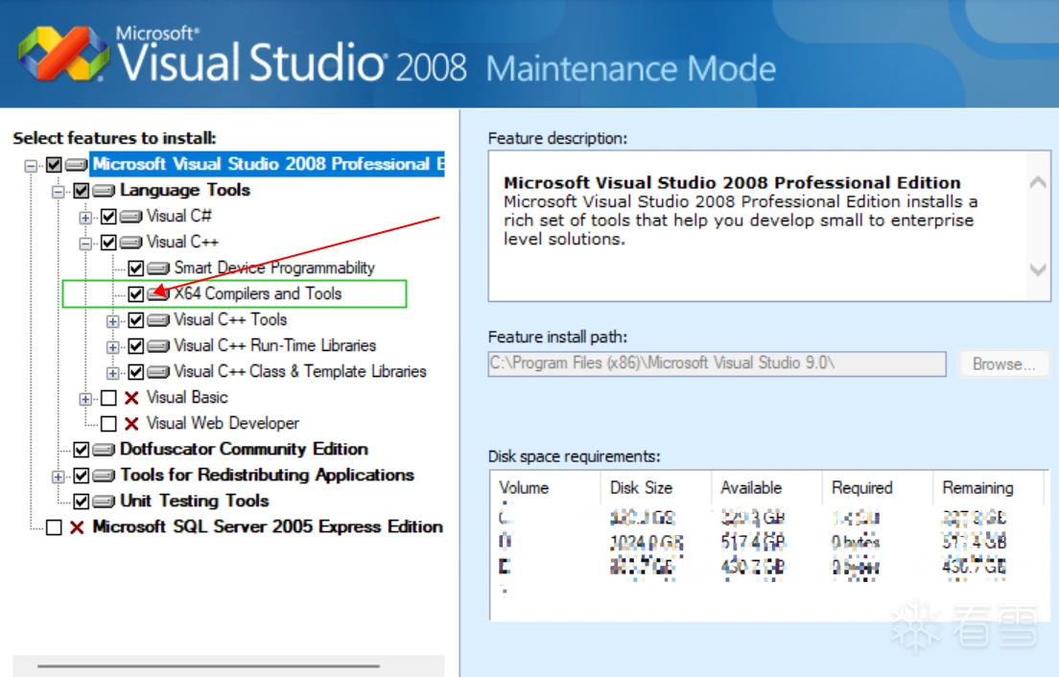This screenshot has width=1059, height=677.
Task: Check the Microsoft SQL Server 2005 Express Edition box
Action: point(54,527)
